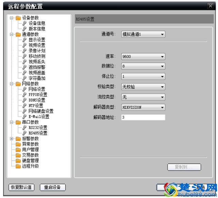The height and width of the screenshot is (198, 218).
Task: Click the 复制到... button
Action: point(184,167)
